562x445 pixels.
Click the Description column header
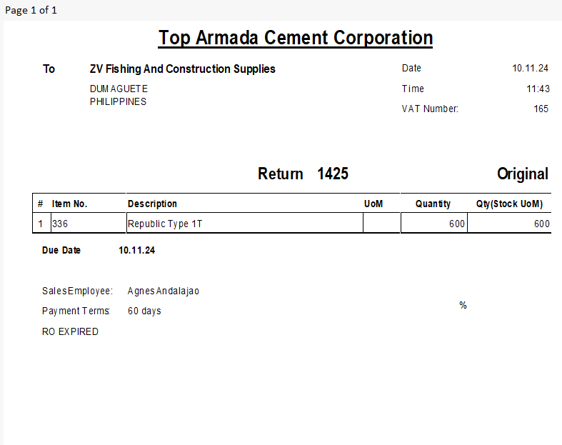[152, 204]
